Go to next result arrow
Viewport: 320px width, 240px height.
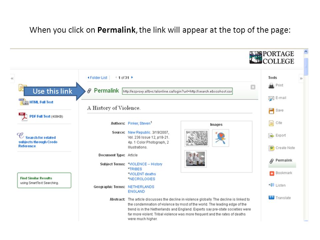click(x=132, y=78)
